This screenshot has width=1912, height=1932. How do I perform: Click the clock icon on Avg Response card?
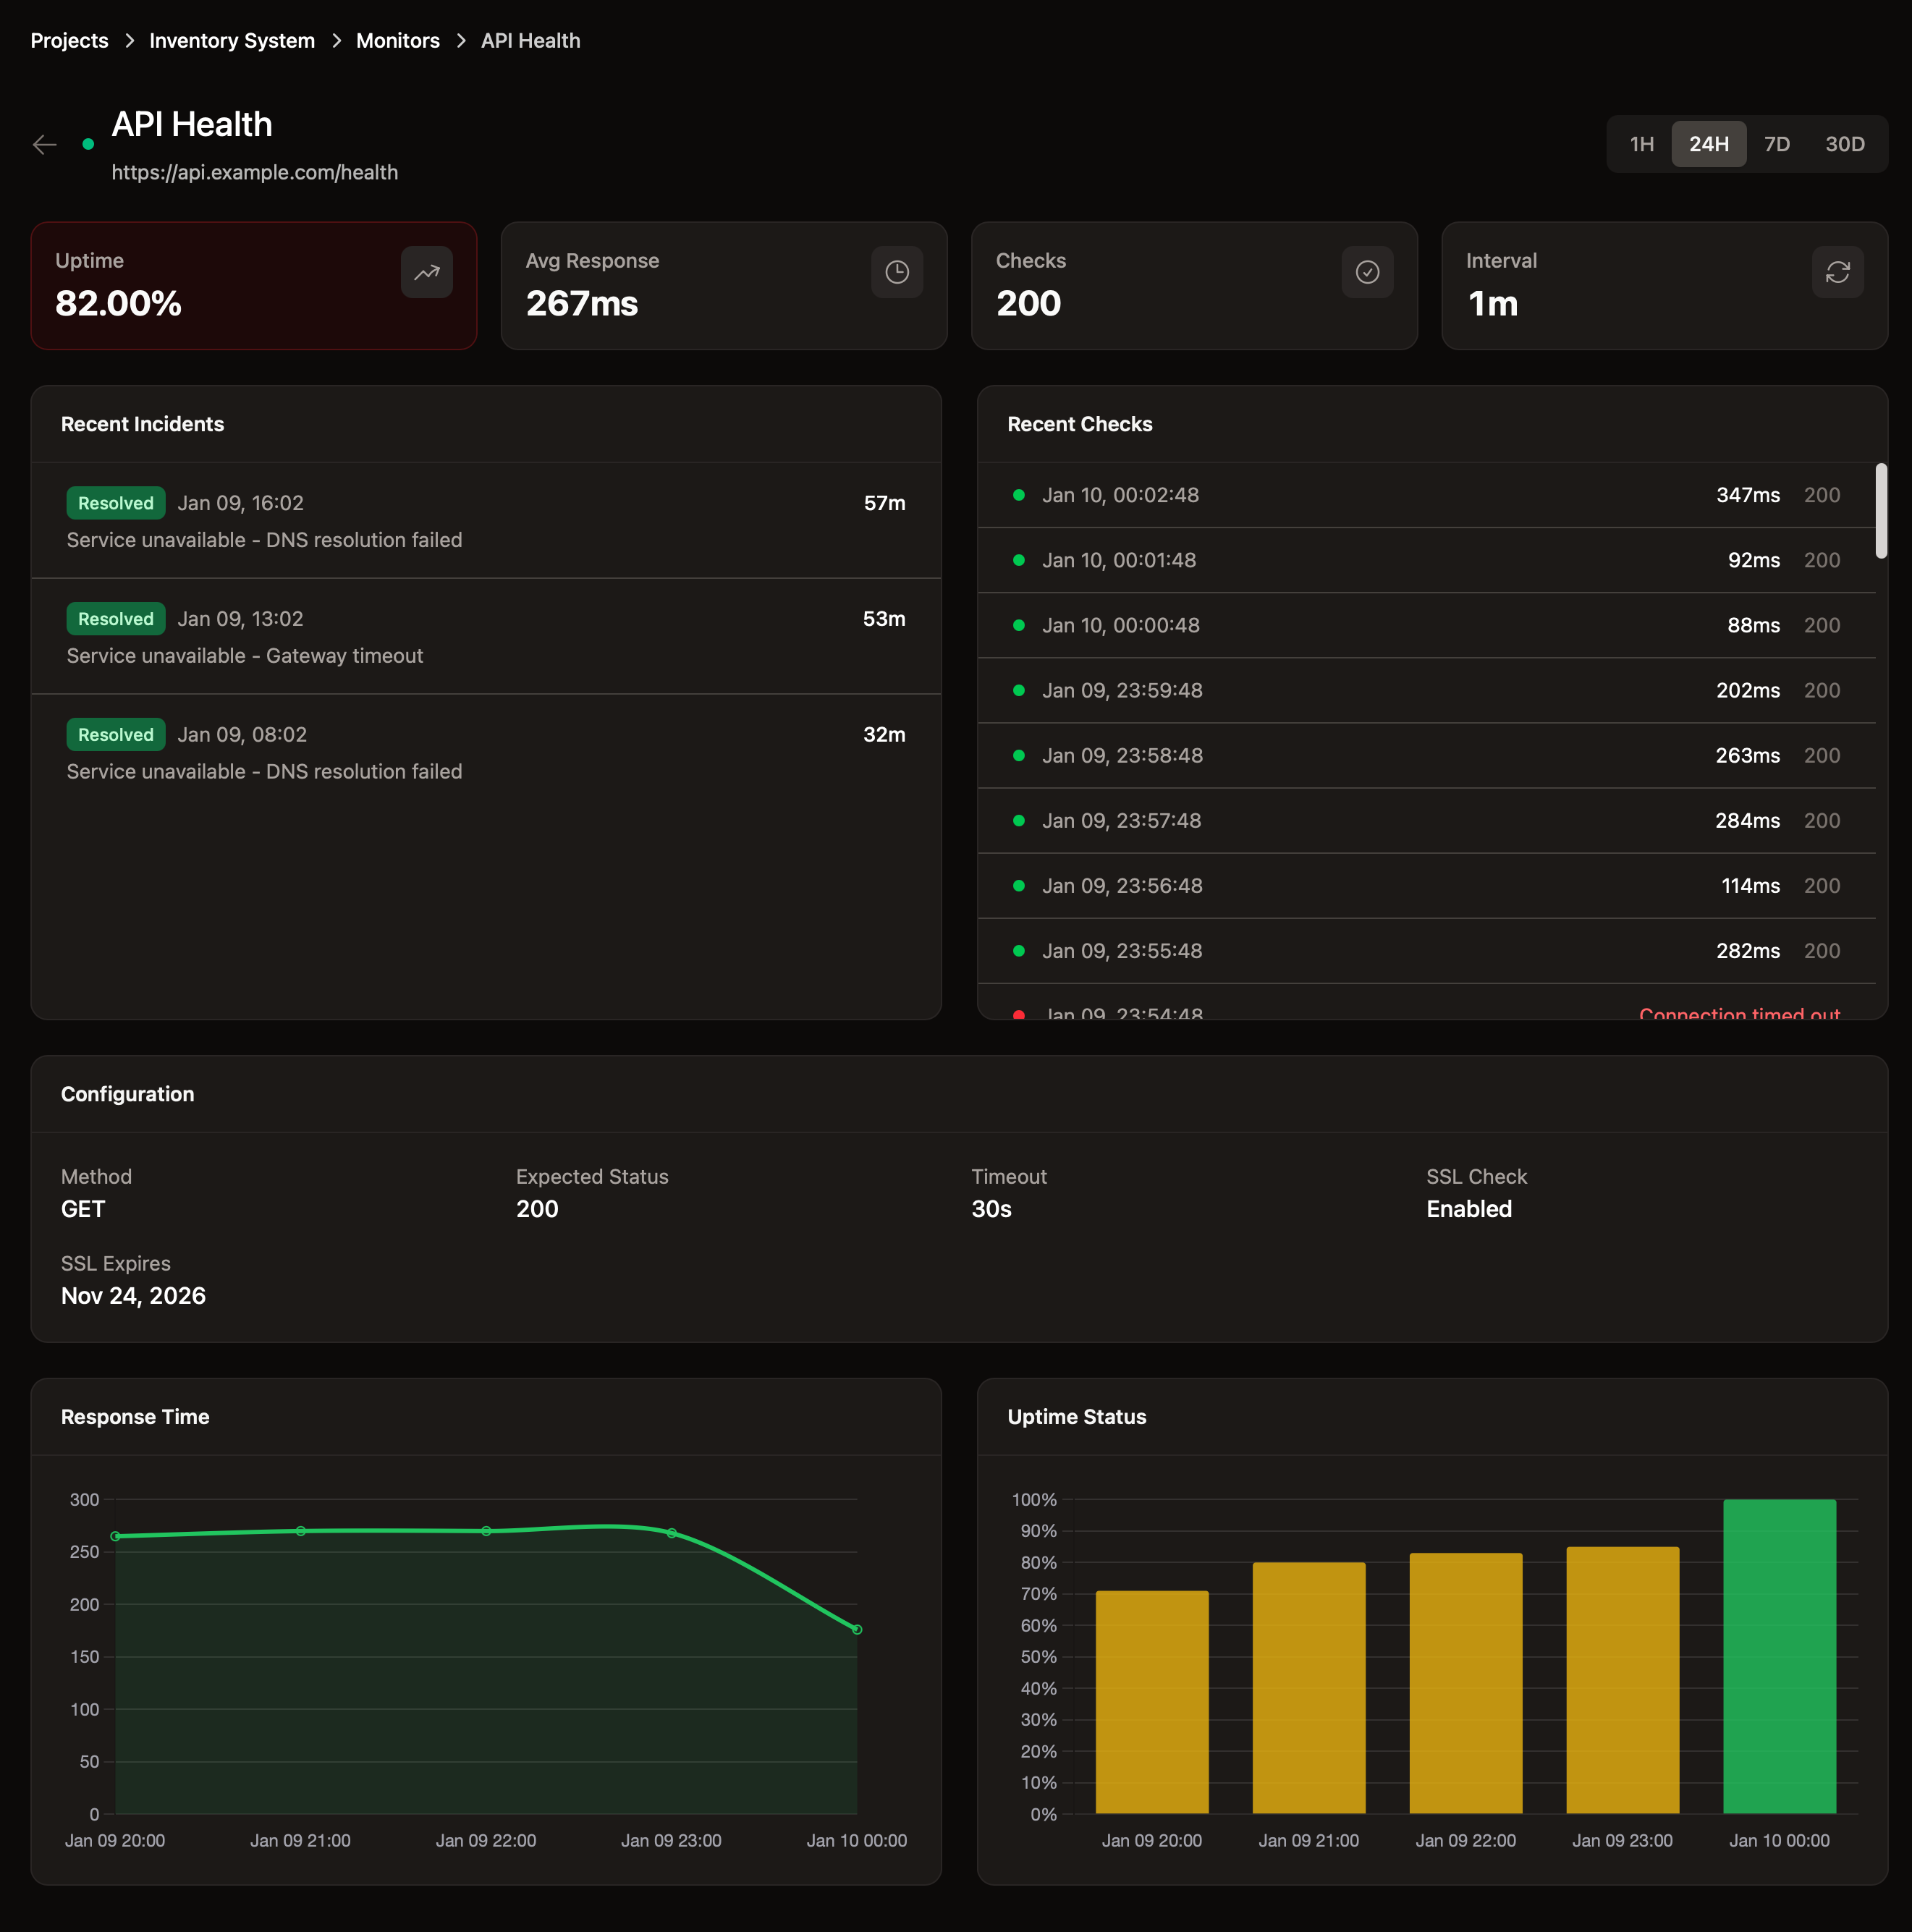[897, 272]
